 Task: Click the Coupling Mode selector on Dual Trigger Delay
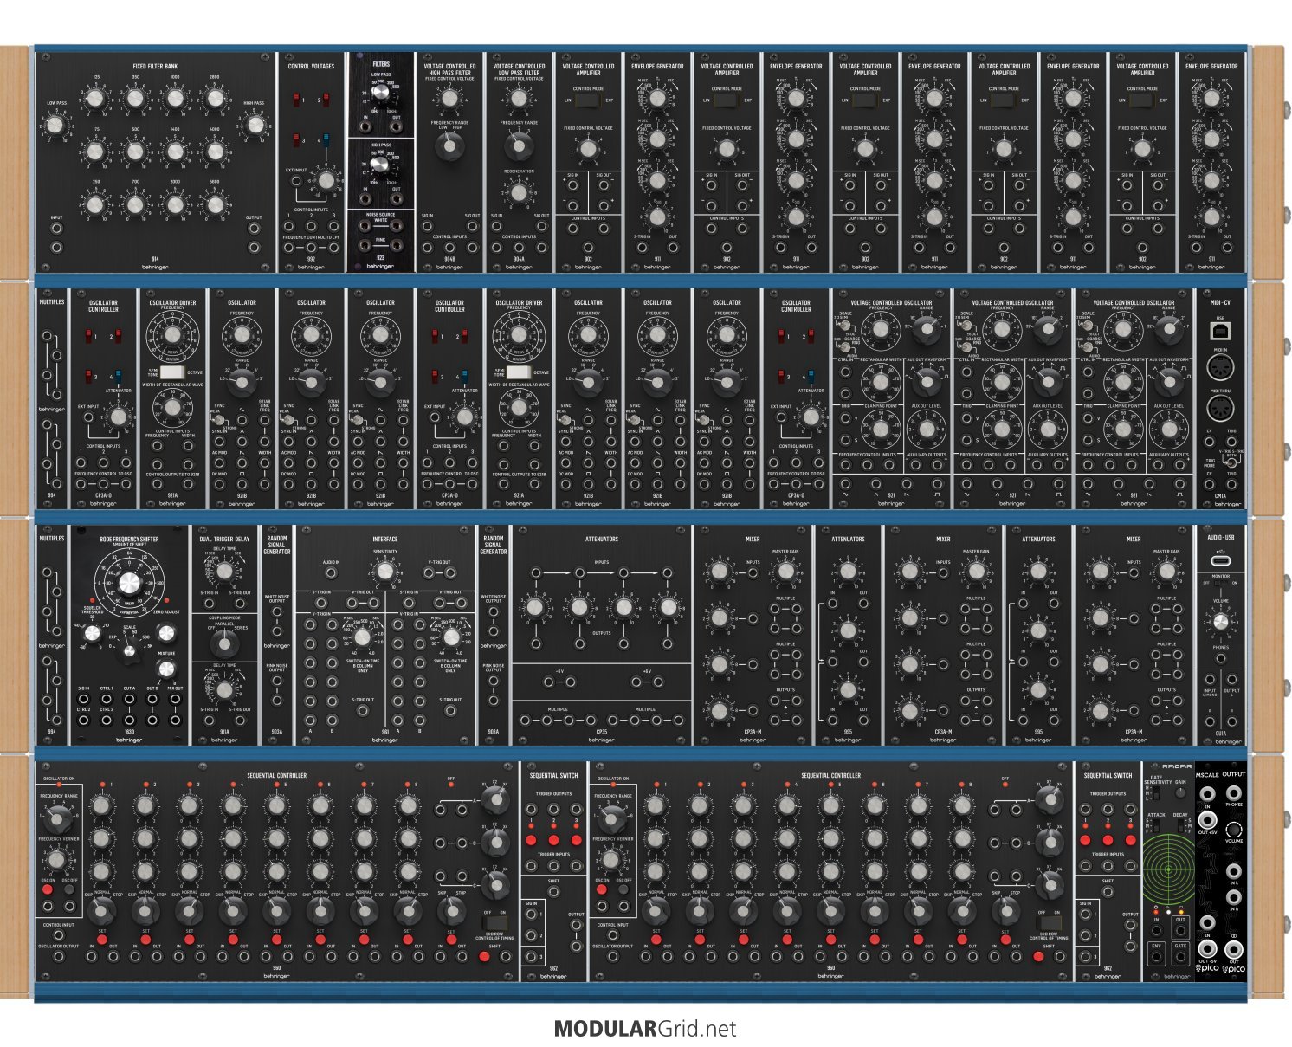click(x=224, y=642)
